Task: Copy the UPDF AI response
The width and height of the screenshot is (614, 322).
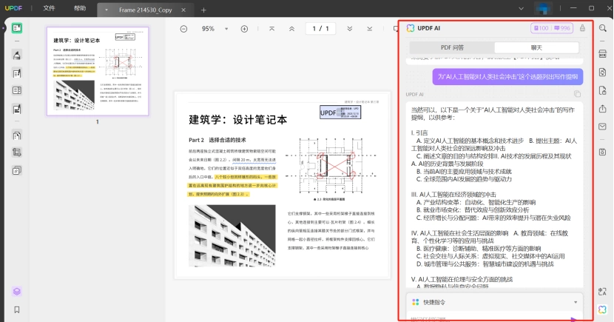Action: click(577, 94)
